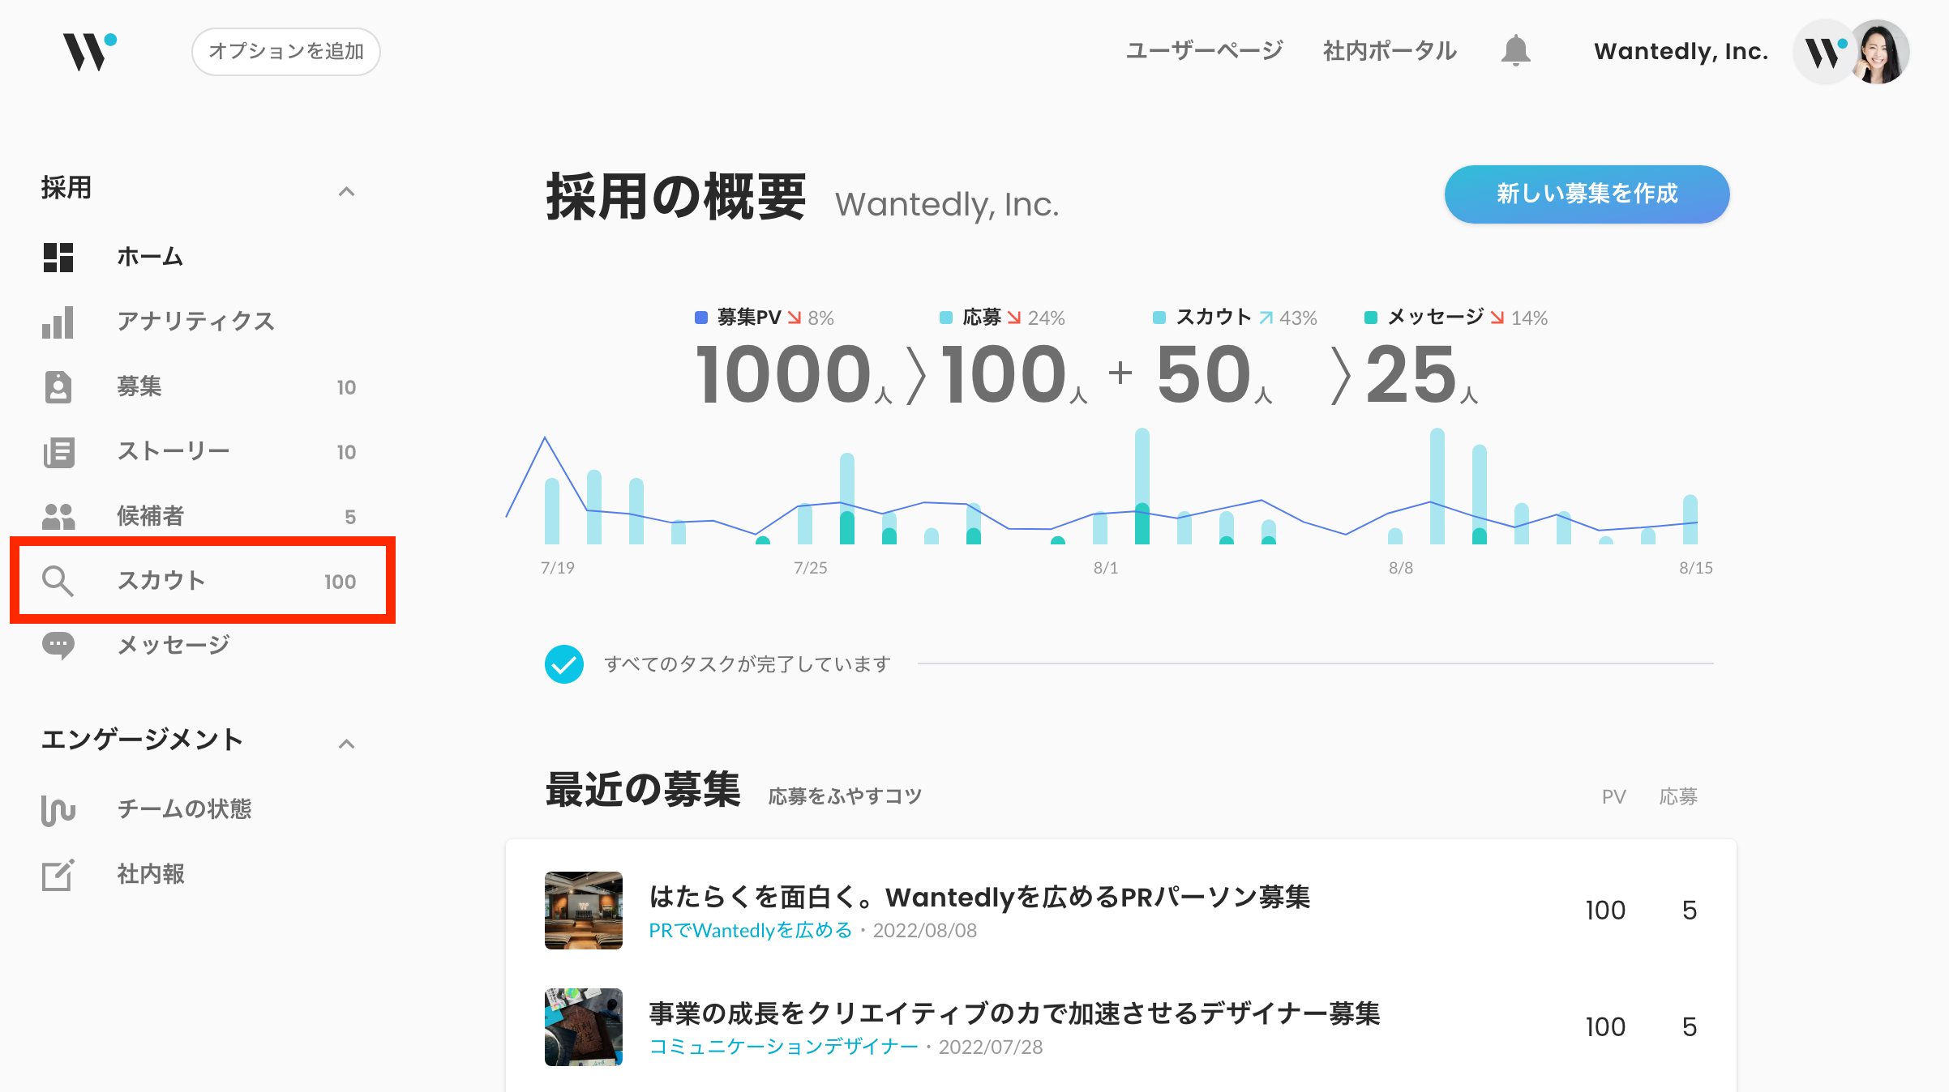Open the 応募をふやすコツ link
Screen dimensions: 1949x1092
[x=845, y=796]
